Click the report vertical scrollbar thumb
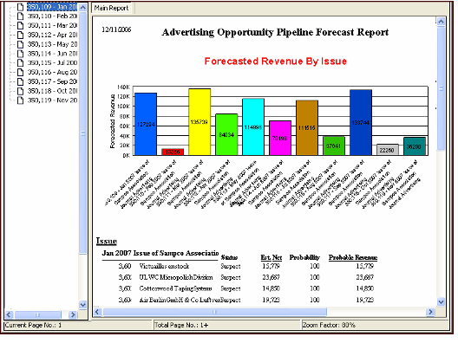Image resolution: width=458 pixels, height=343 pixels. (x=441, y=88)
